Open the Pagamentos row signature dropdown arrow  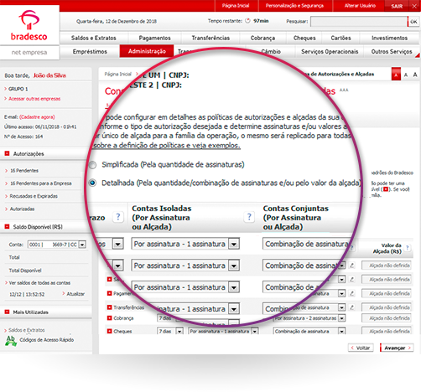pos(341,293)
